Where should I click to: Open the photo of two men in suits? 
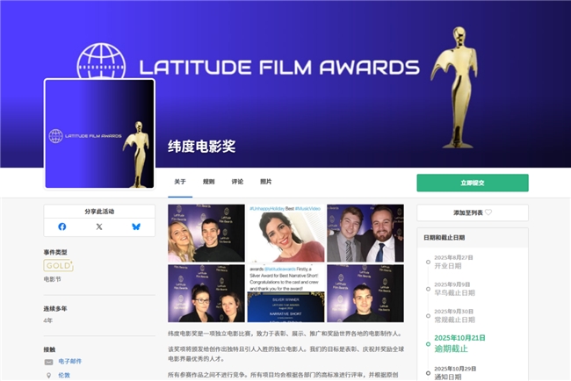coord(365,234)
